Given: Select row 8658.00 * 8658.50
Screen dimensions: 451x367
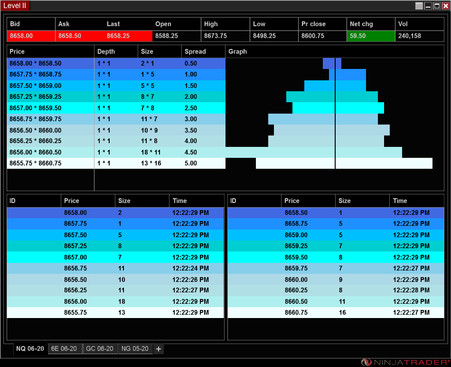Looking at the screenshot, I should click(116, 63).
